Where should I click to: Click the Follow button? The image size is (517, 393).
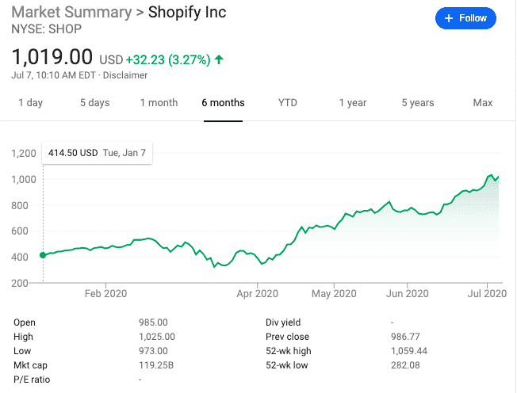[x=465, y=18]
